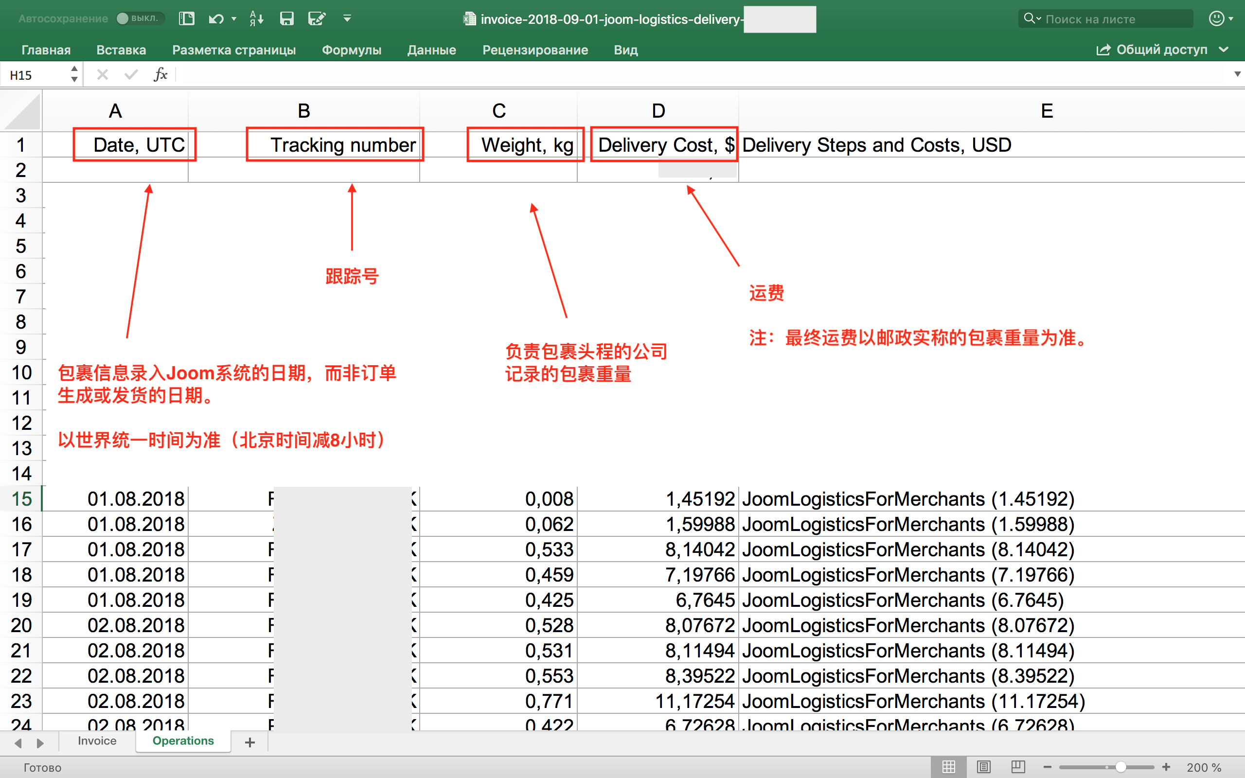Viewport: 1245px width, 778px height.
Task: Click the add new sheet plus icon
Action: [250, 742]
